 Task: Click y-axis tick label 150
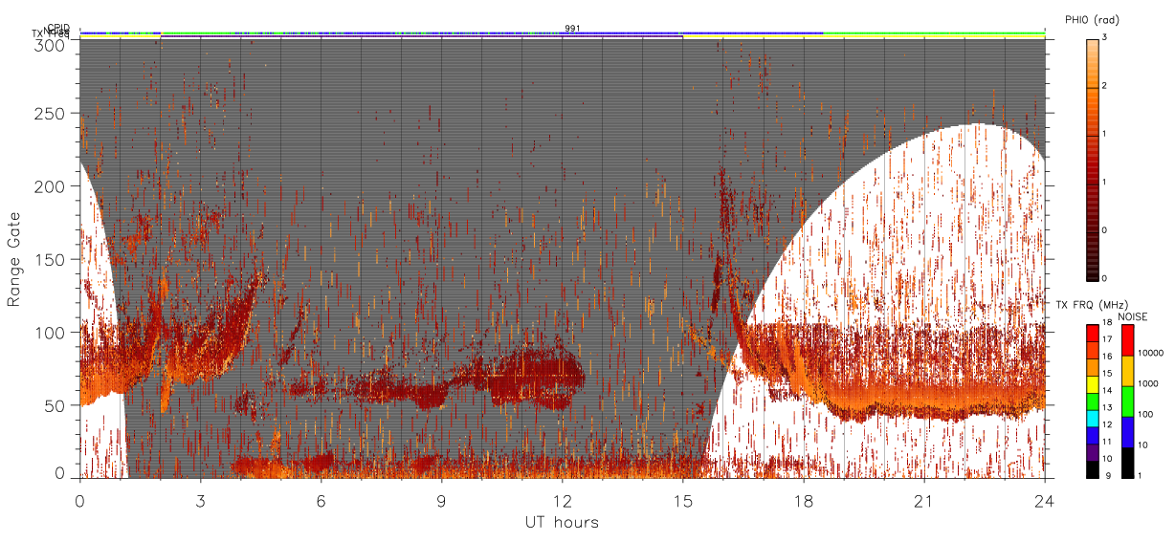[53, 259]
